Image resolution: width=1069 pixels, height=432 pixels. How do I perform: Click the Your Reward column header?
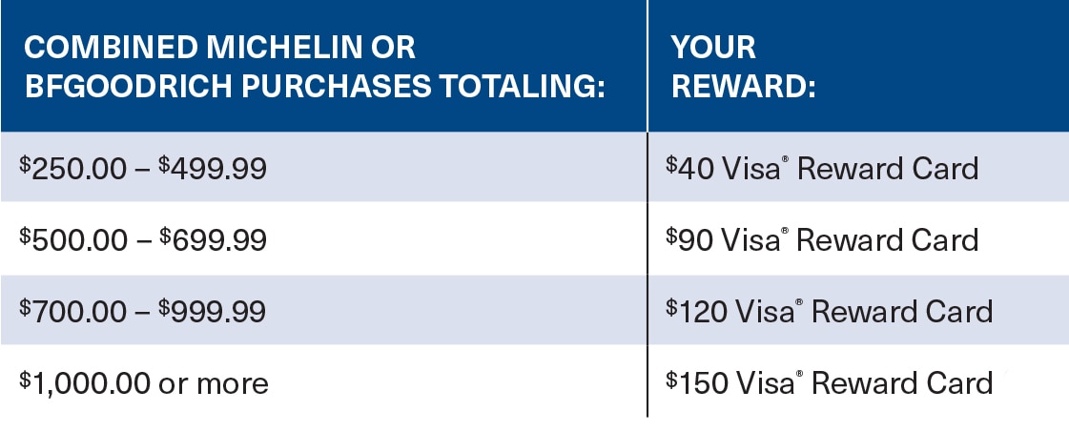(744, 68)
